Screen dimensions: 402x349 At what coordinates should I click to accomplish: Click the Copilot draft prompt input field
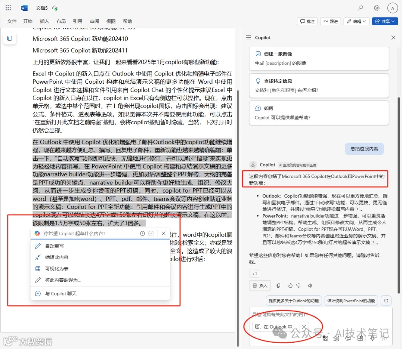tap(91, 233)
